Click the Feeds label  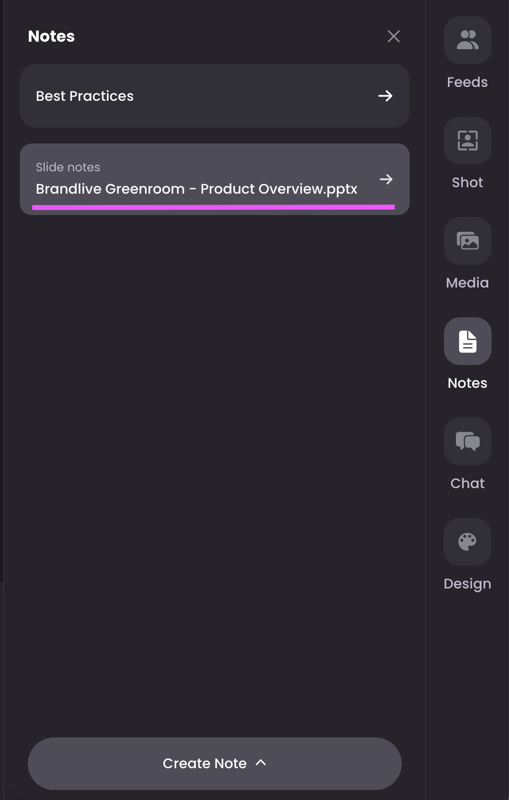pos(467,82)
